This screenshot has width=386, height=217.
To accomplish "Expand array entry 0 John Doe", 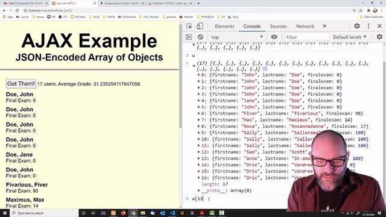I will tap(199, 75).
